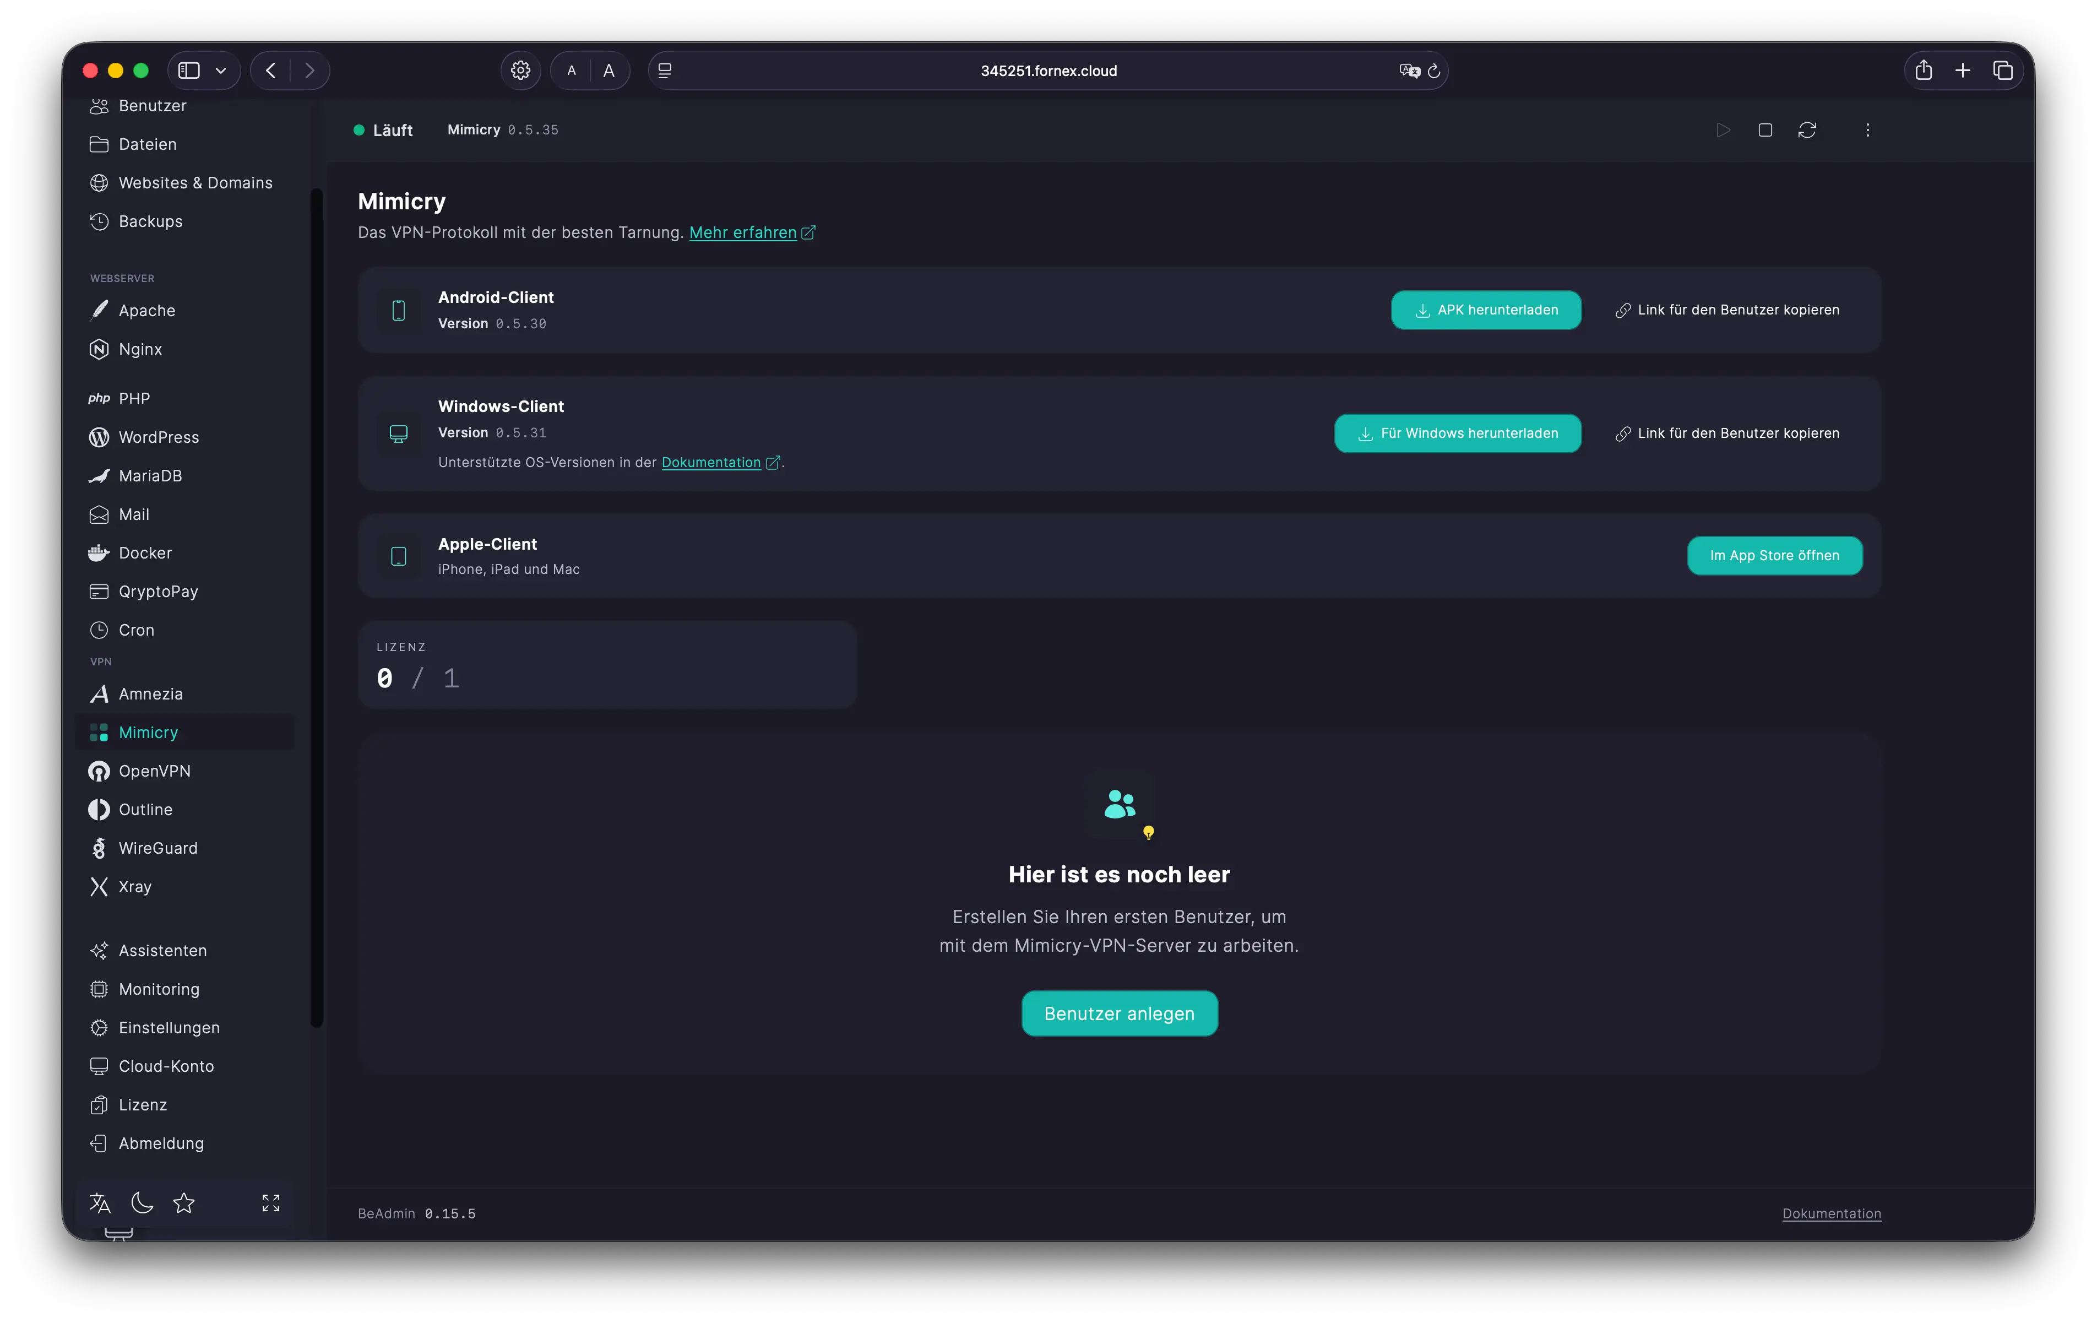
Task: Increase text size with large A
Action: point(609,71)
